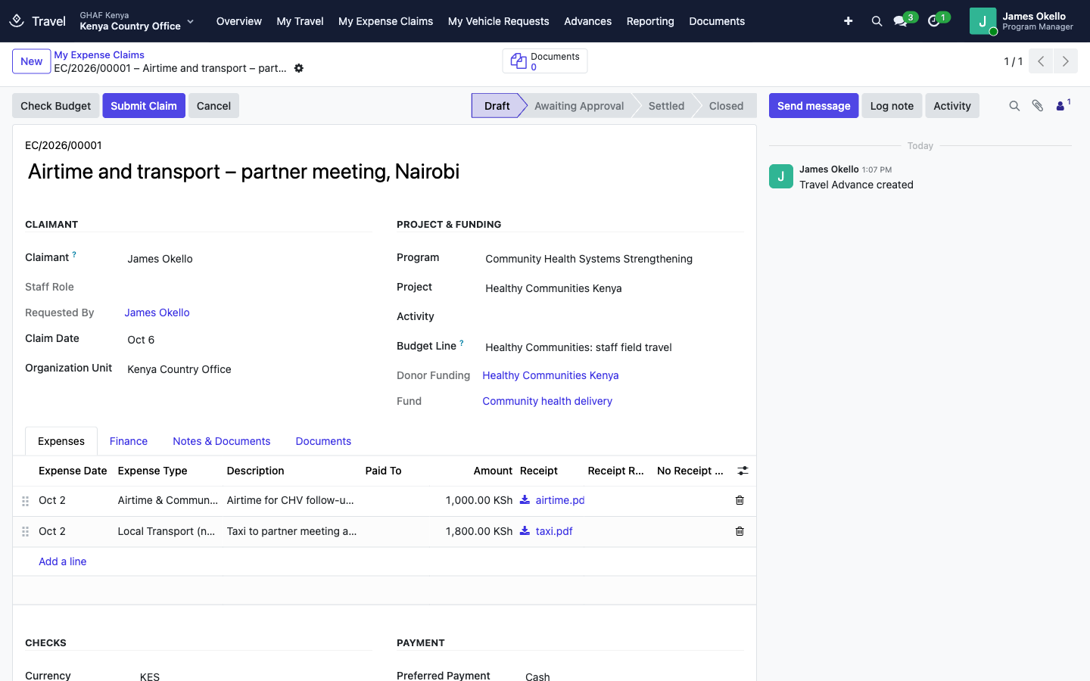Attach files using paperclip icon
The width and height of the screenshot is (1090, 681).
tap(1038, 106)
